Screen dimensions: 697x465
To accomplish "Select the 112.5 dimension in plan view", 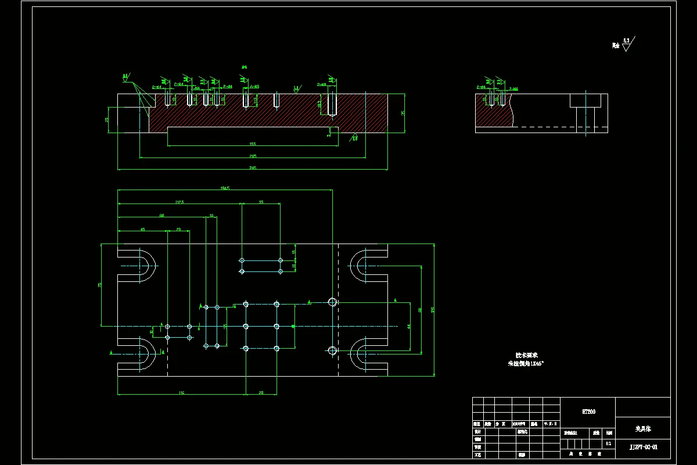I will click(179, 202).
